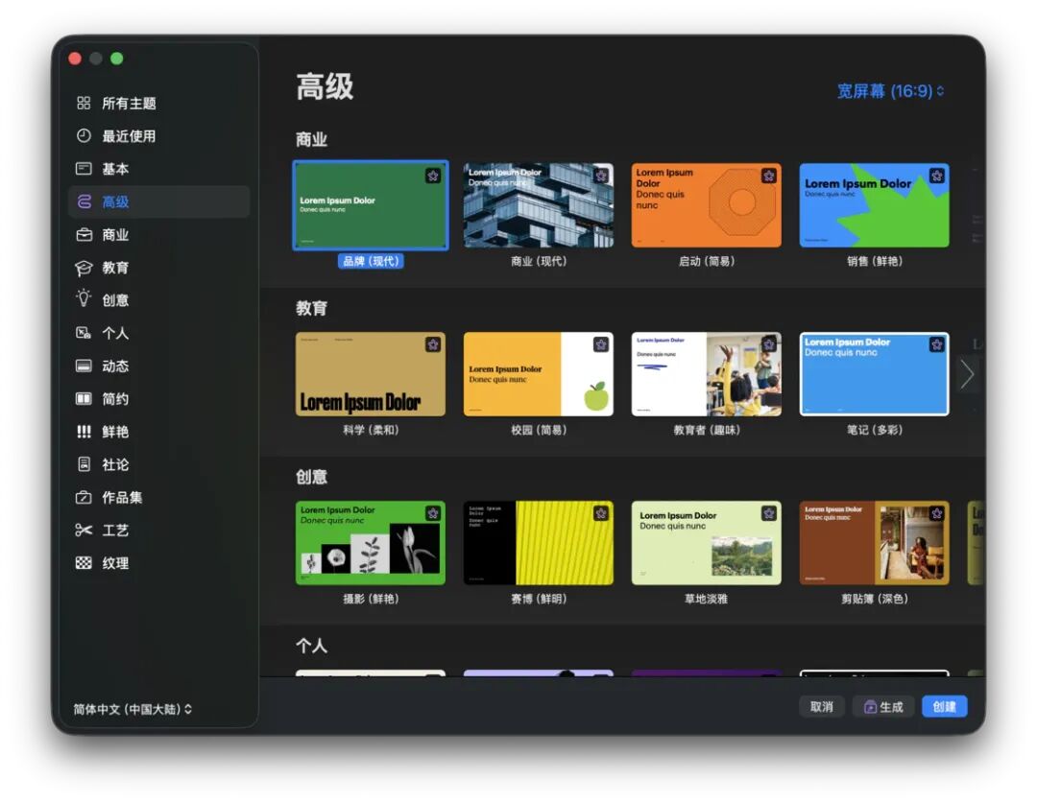The image size is (1037, 803).
Task: Click the exclamation marks icon beside 鲜艳
Action: tap(84, 432)
